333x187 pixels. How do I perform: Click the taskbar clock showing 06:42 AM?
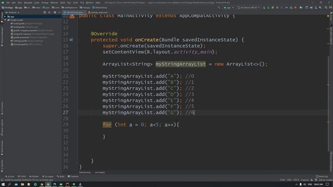coord(318,184)
